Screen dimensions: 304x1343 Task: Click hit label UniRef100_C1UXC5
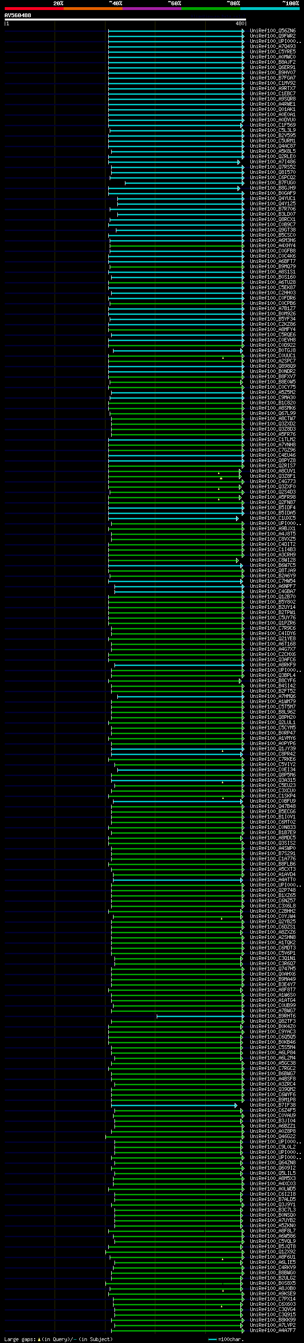272,518
